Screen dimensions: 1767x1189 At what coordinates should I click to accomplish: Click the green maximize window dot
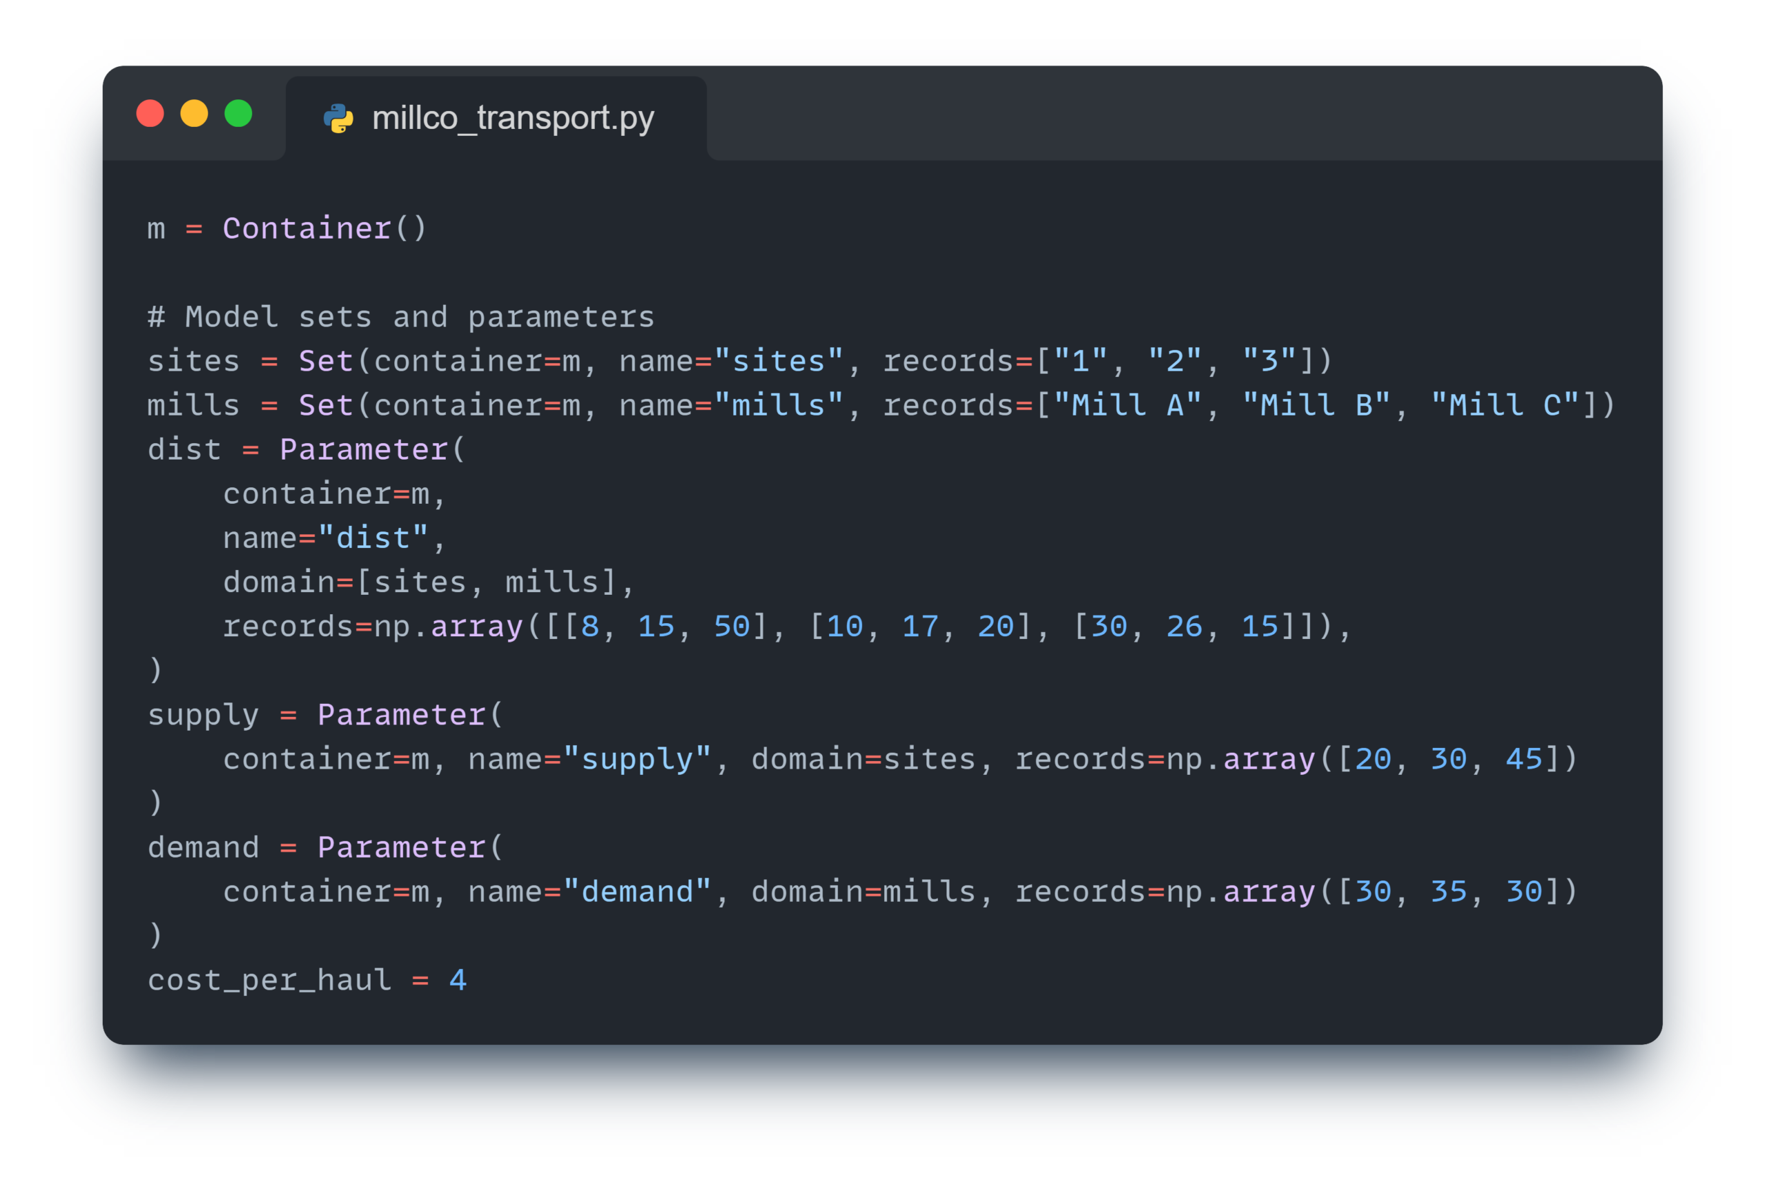click(x=238, y=114)
